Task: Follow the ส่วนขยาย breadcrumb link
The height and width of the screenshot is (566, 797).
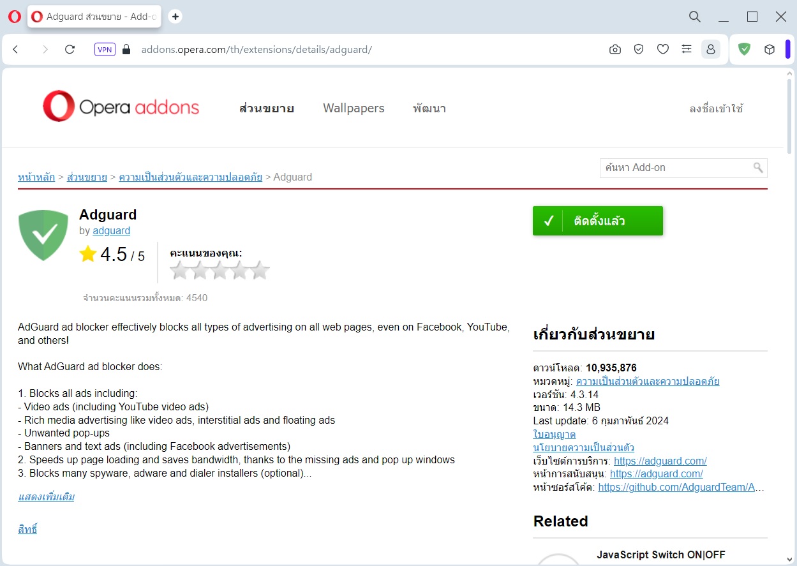Action: (x=87, y=177)
